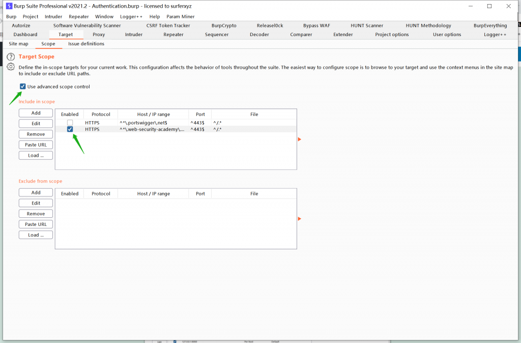Screen dimensions: 521x343
Task: Enable the portswigger.net scope rule
Action: pyautogui.click(x=70, y=123)
